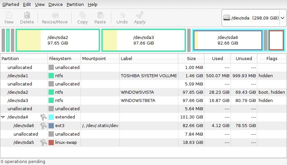Click the New partition toolbar icon
The image size is (287, 165).
[9, 15]
